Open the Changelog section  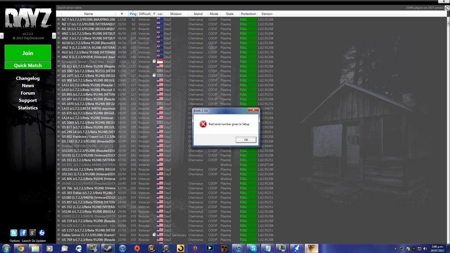[28, 78]
